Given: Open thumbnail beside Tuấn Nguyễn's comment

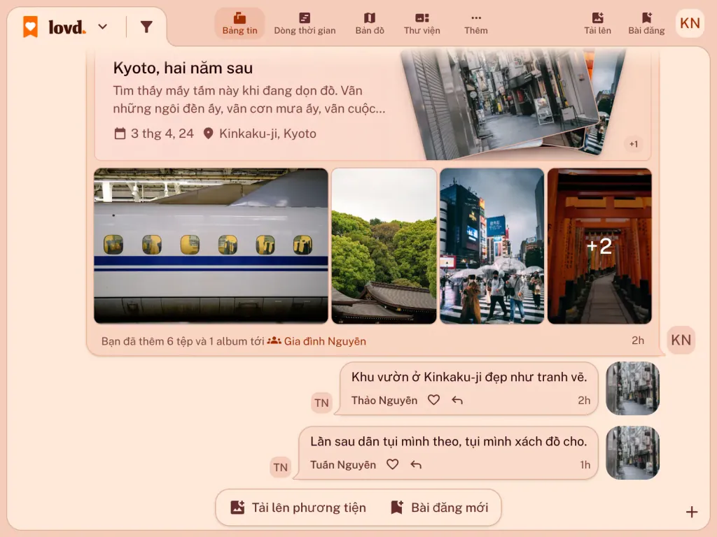Looking at the screenshot, I should (x=632, y=452).
